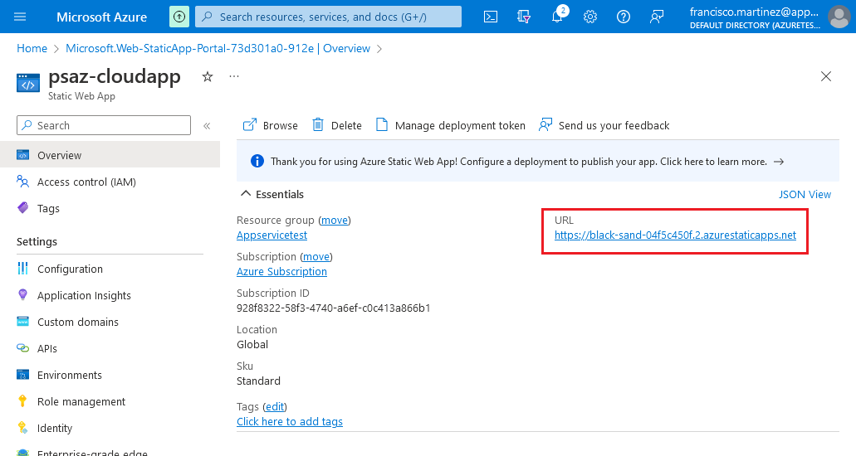Click the Browse button
856x456 pixels.
pos(270,125)
